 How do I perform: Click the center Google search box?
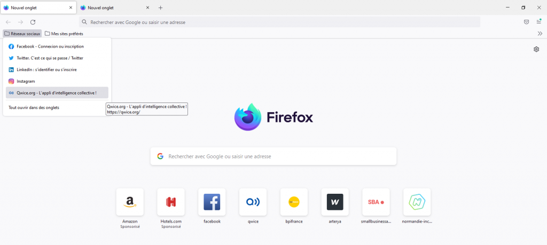point(273,156)
